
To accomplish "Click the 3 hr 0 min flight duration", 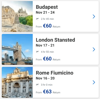I will tap(47, 85).
